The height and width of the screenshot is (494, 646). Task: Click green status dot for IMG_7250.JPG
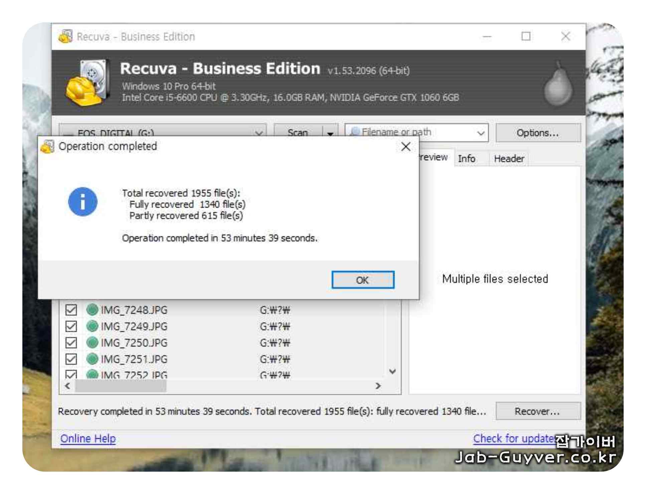click(x=92, y=342)
